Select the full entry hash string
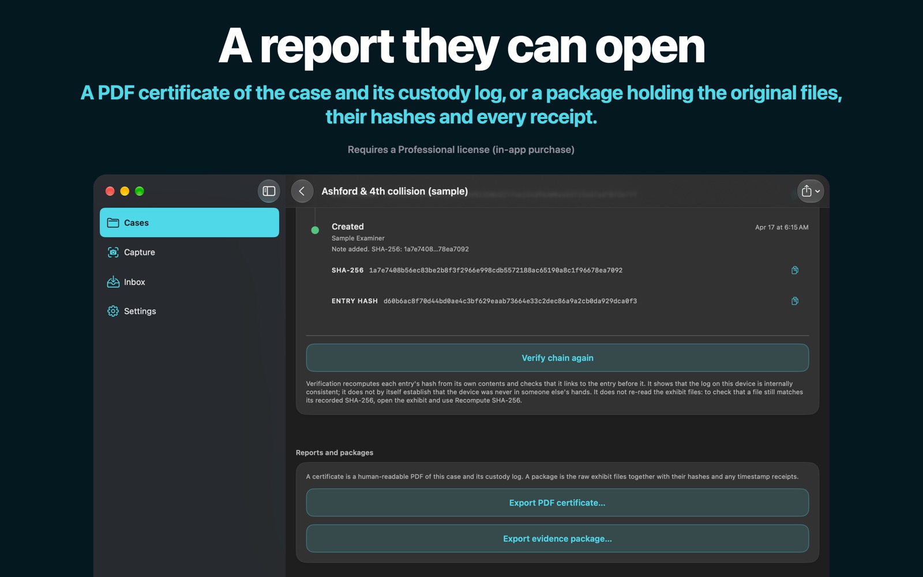The image size is (923, 577). (x=510, y=301)
